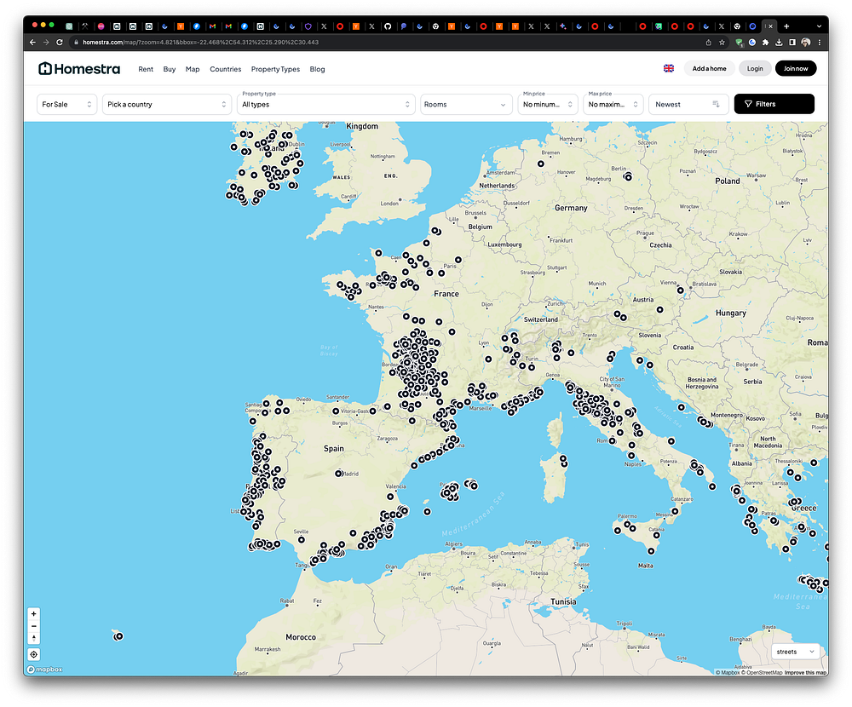Click the Homestra logo
This screenshot has height=707, width=852.
(x=79, y=69)
